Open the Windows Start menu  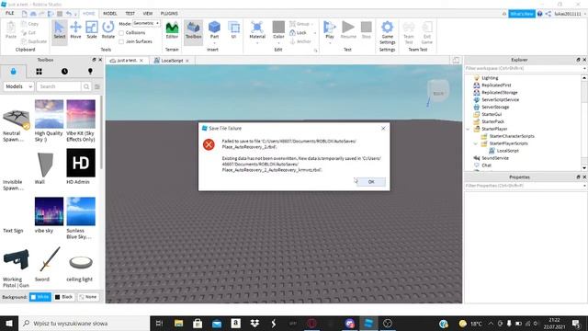(x=9, y=323)
